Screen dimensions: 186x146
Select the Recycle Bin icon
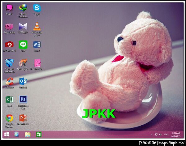(x=9, y=28)
